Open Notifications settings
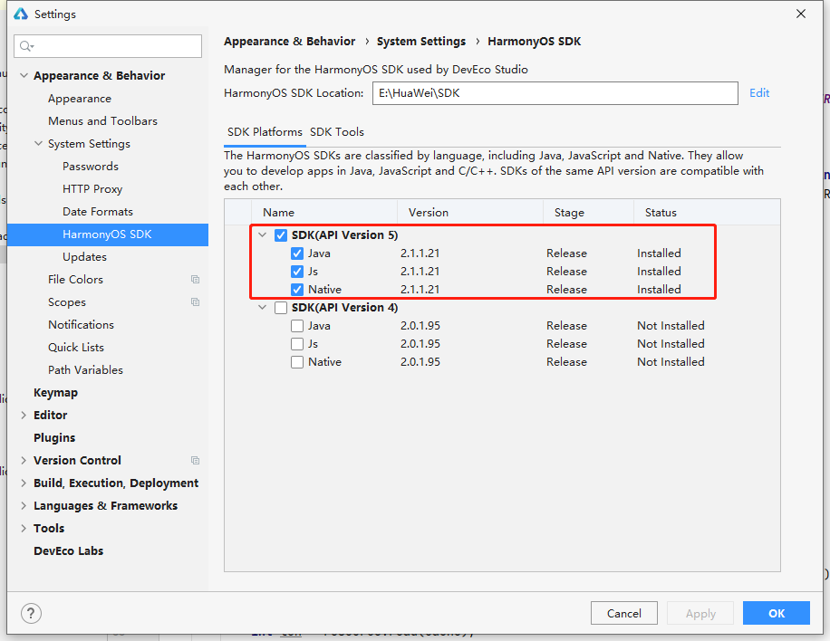The image size is (830, 641). click(x=81, y=325)
